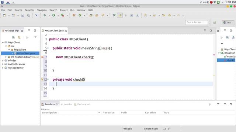
Task: Open the Next Annotation dropdown arrow
Action: click(x=150, y=15)
